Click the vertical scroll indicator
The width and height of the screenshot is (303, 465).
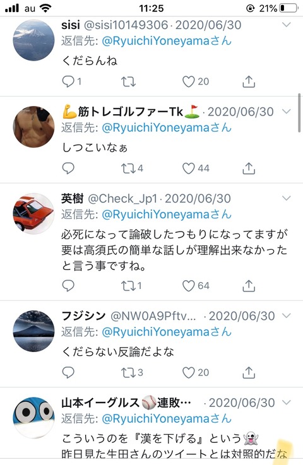(299, 113)
